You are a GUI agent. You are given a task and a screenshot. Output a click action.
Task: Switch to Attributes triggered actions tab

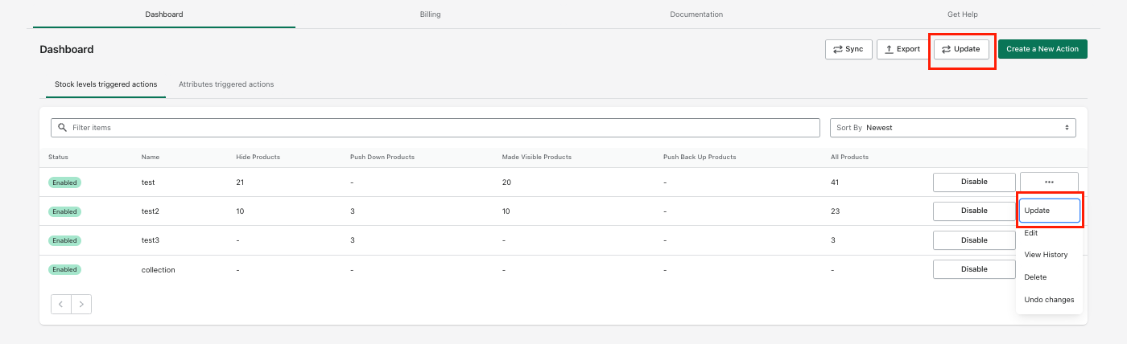click(x=226, y=84)
